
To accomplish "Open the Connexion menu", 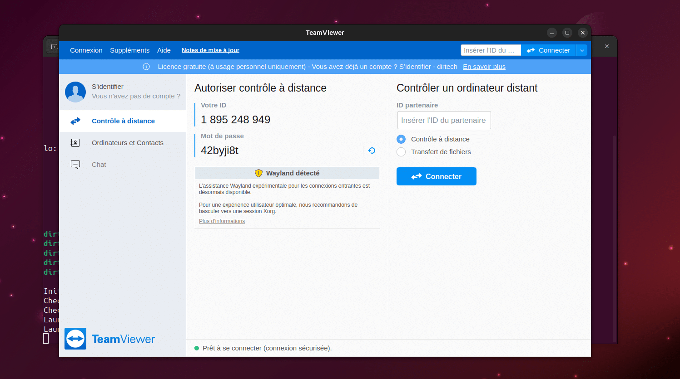I will click(x=86, y=50).
